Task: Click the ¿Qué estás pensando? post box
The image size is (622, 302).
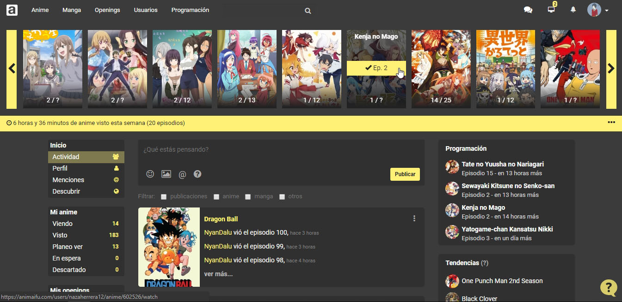Action: pyautogui.click(x=281, y=151)
